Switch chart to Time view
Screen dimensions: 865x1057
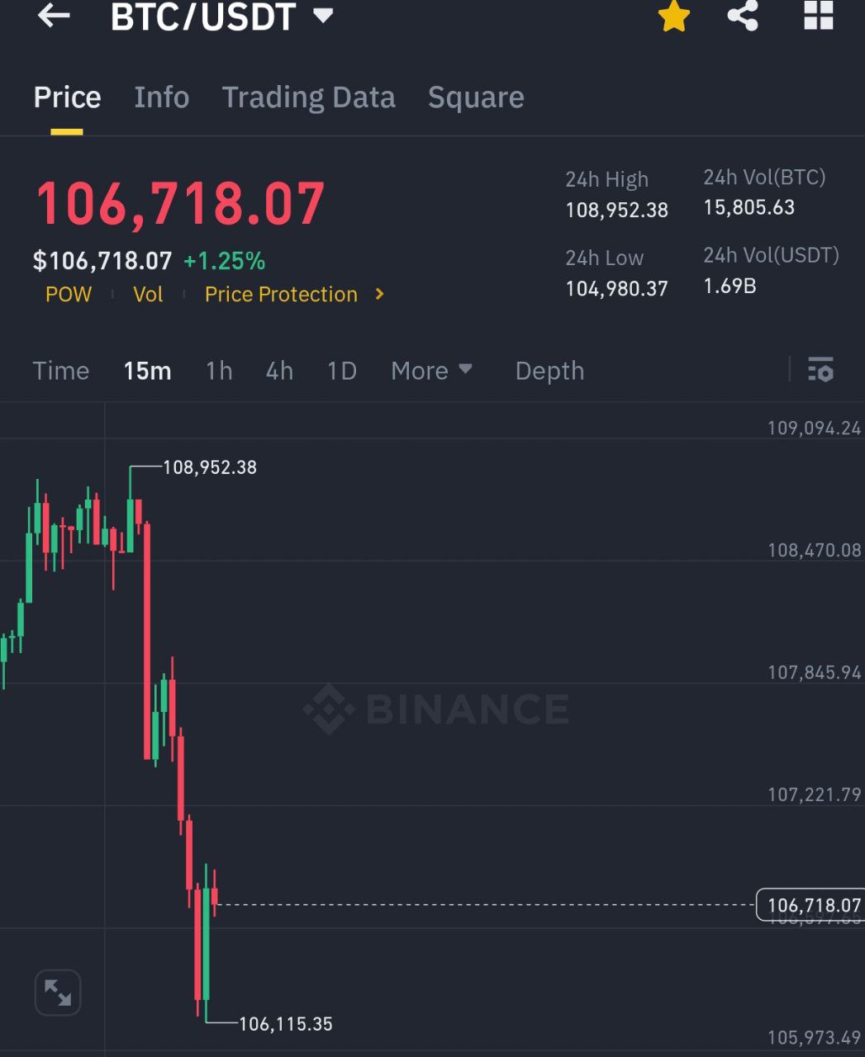click(61, 371)
